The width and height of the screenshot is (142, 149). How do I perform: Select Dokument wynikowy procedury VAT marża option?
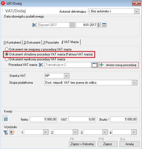35,59
